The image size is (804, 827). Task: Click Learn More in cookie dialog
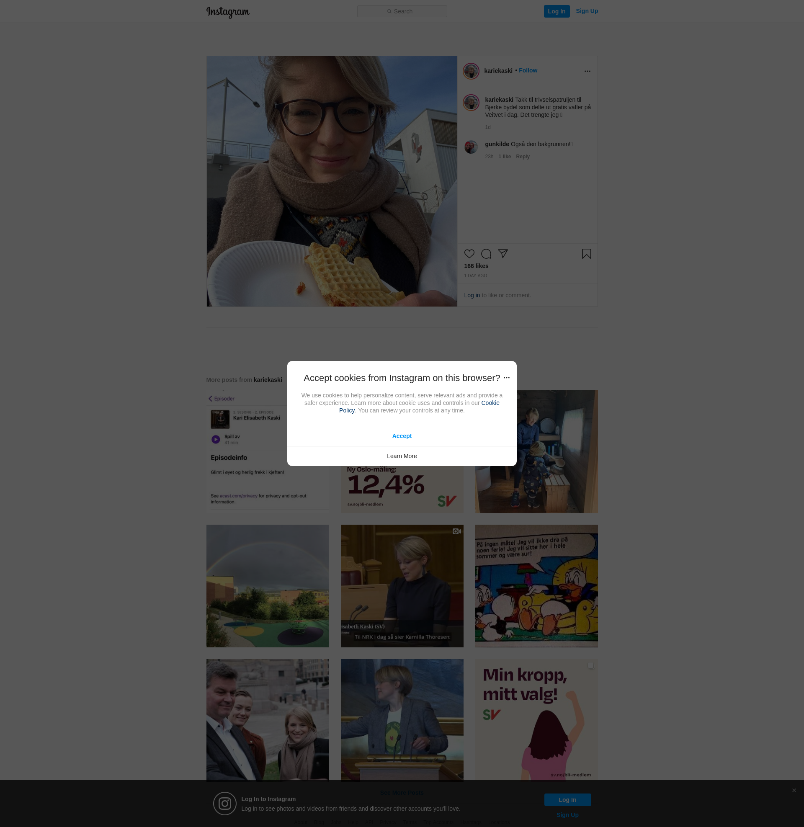pyautogui.click(x=402, y=456)
